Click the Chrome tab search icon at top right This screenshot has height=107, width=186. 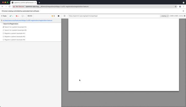(184, 2)
